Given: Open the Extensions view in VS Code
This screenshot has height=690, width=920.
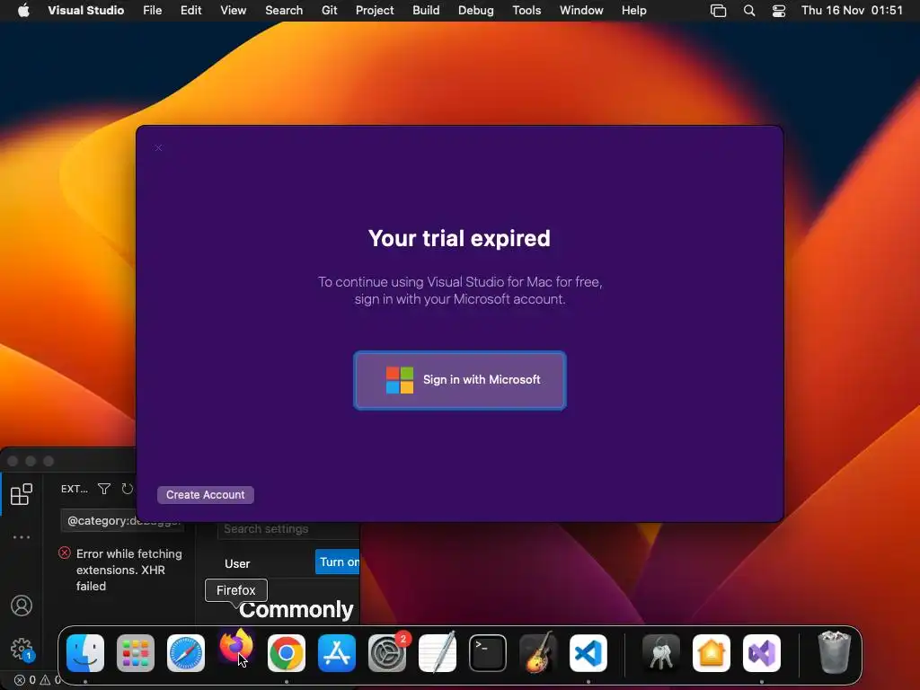Looking at the screenshot, I should click(x=22, y=494).
